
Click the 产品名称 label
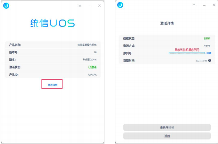[15, 45]
